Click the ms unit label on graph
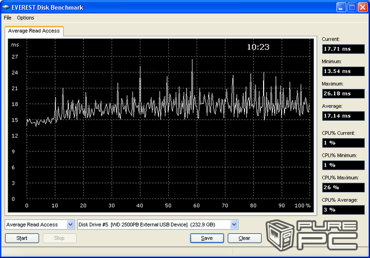Screen dimensions: 370x258 point(15,45)
